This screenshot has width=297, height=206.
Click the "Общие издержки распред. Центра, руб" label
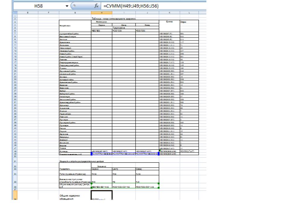pyautogui.click(x=75, y=186)
